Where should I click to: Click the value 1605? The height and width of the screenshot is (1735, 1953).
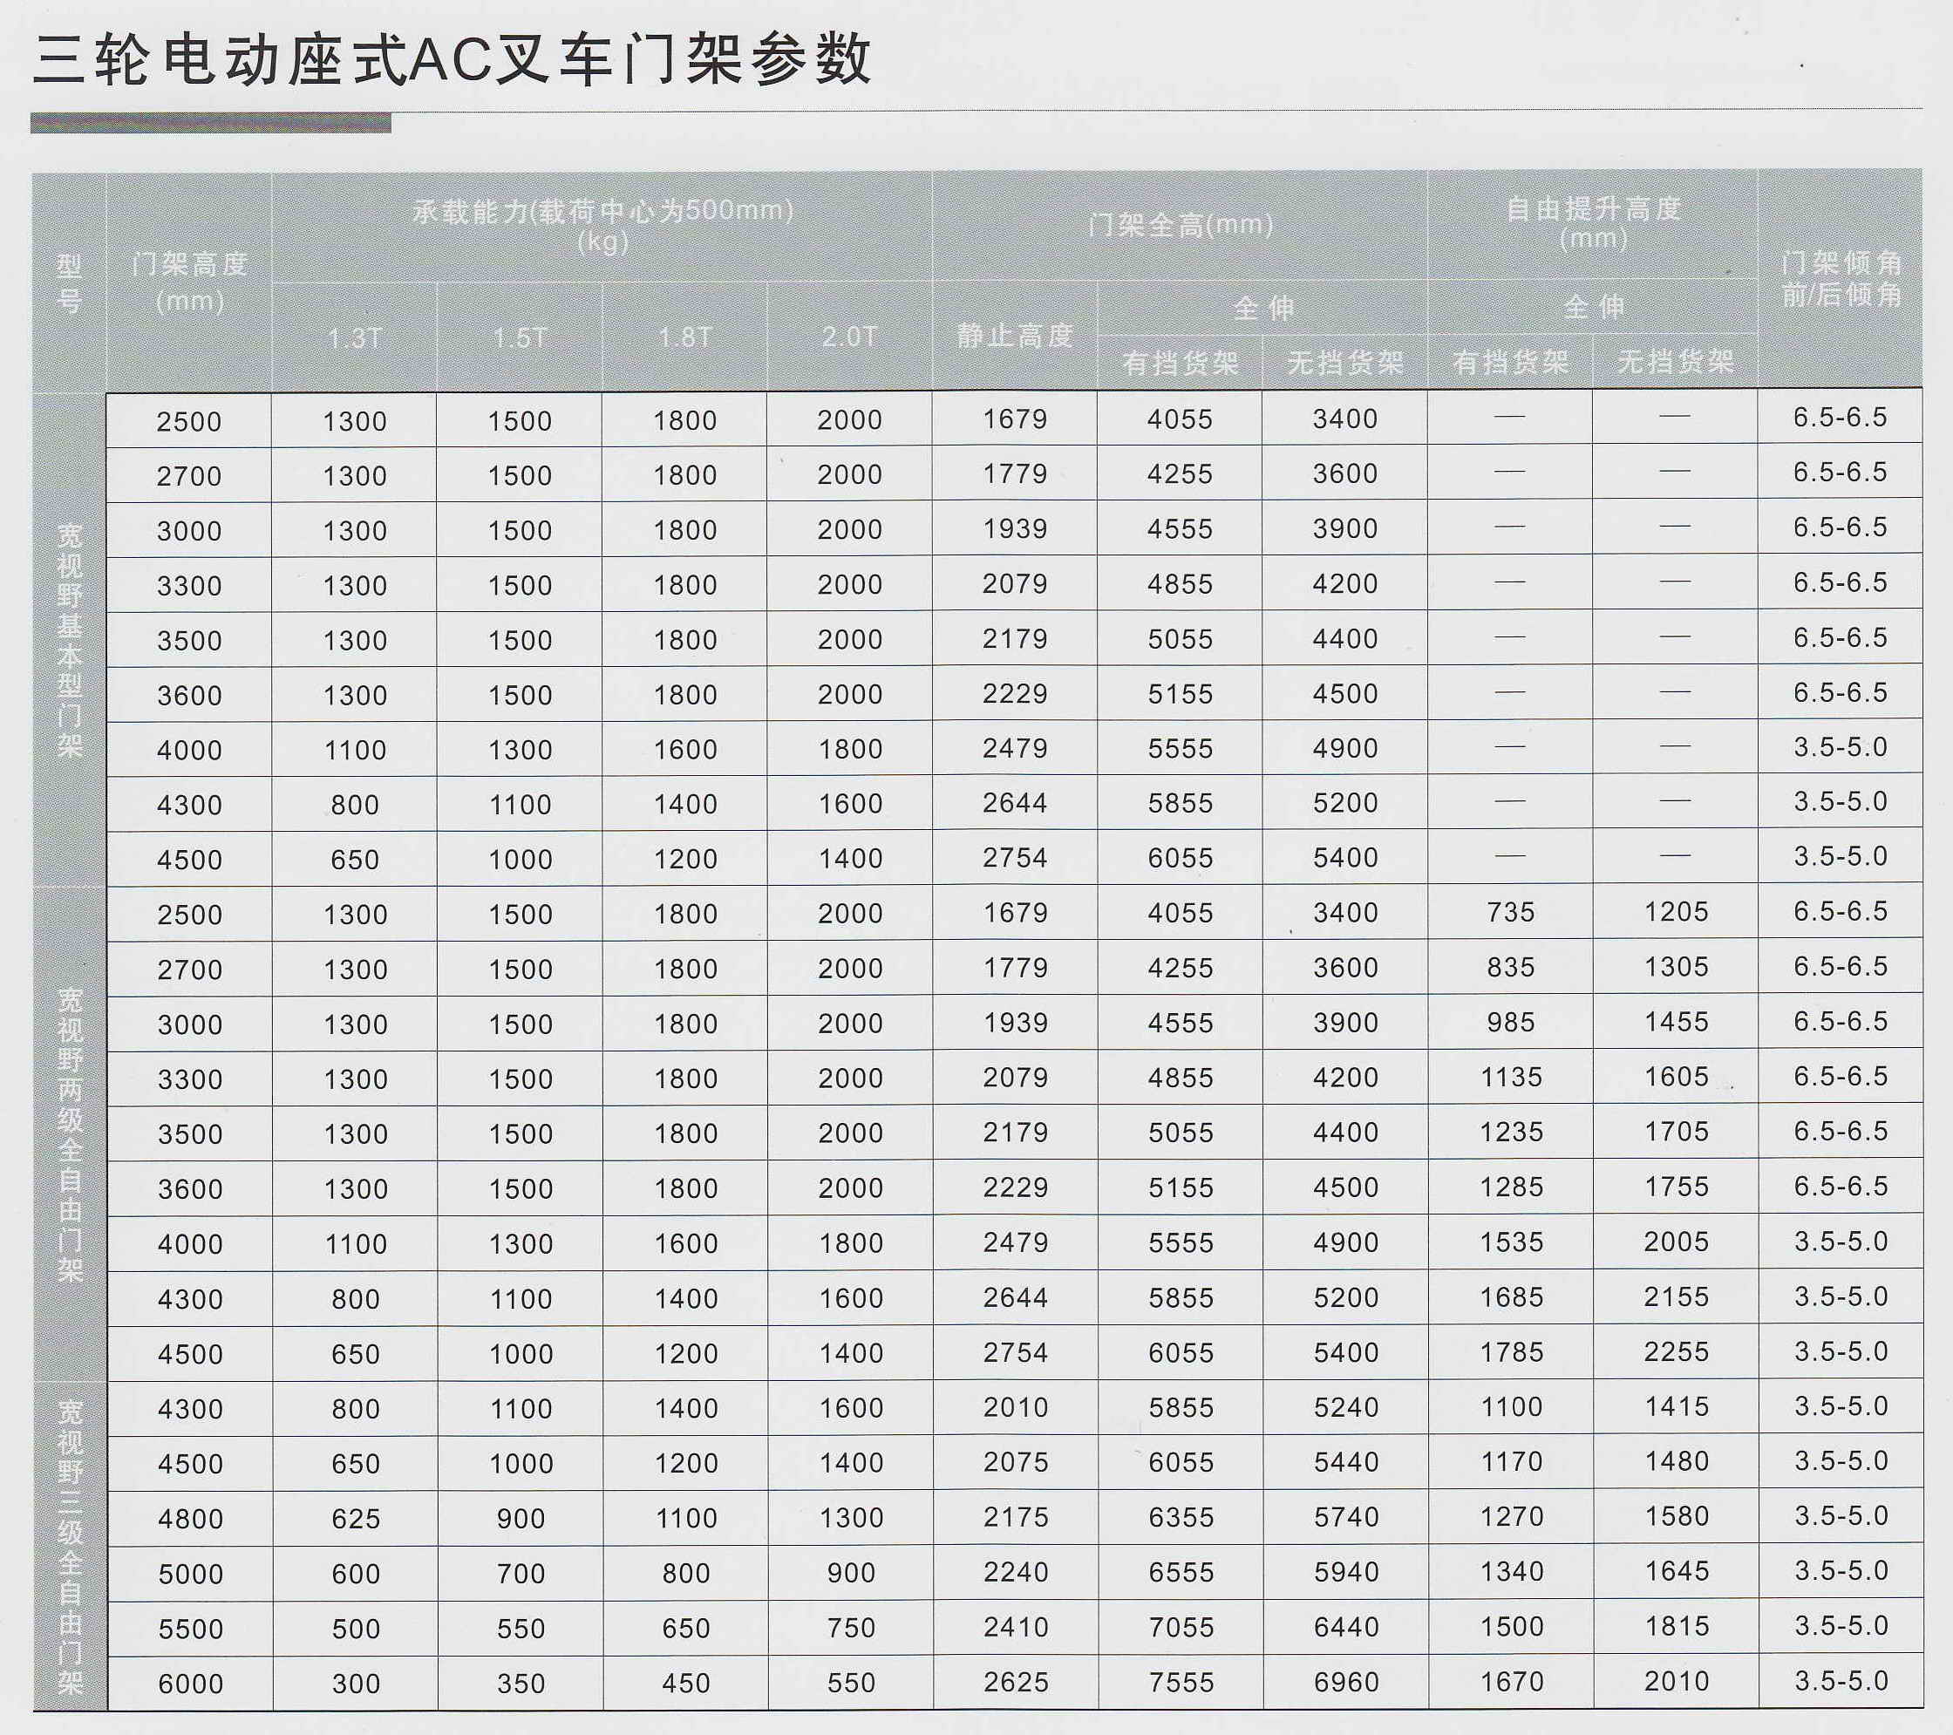1676,1077
